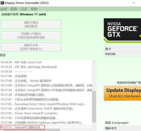Open the 日志 menu
The width and height of the screenshot is (141, 131).
[x=24, y=9]
